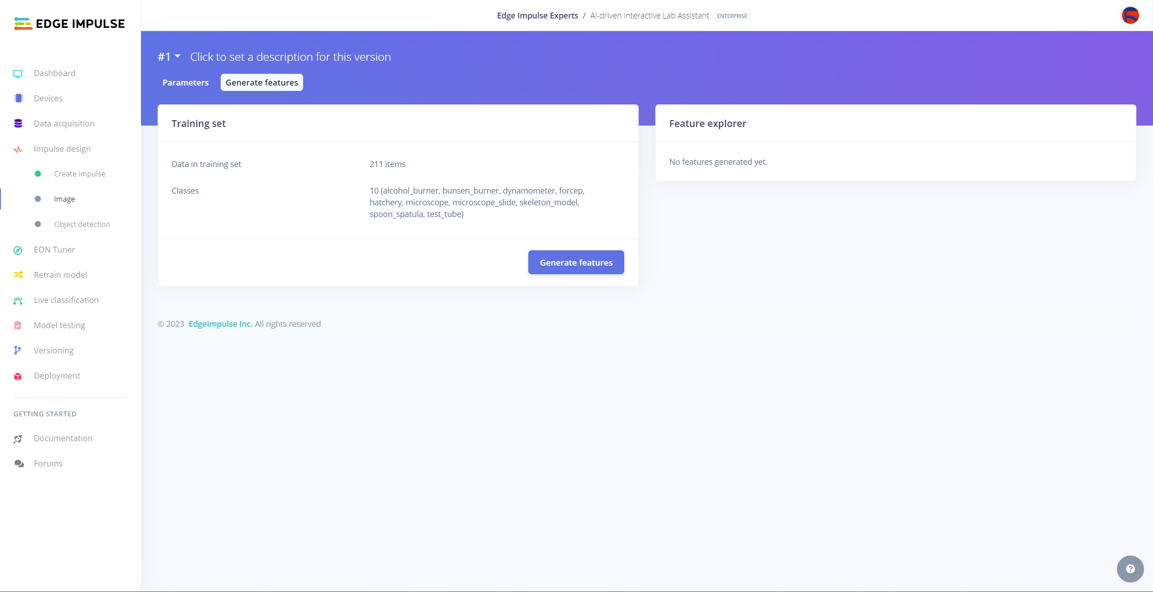1153x592 pixels.
Task: Open Versioning page
Action: [x=54, y=350]
